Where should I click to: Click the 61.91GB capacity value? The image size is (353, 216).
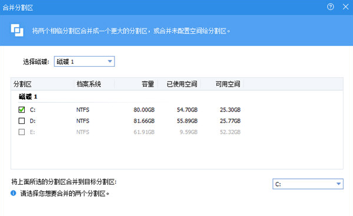point(144,132)
